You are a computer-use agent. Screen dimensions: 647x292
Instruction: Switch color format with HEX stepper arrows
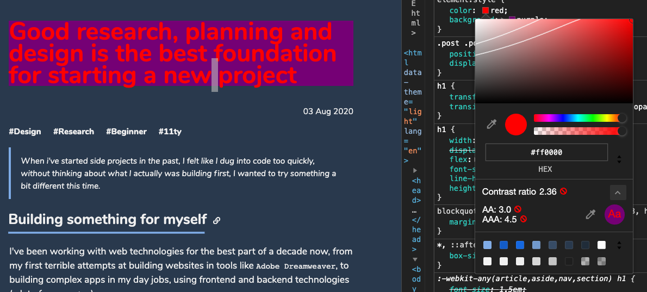click(x=619, y=159)
